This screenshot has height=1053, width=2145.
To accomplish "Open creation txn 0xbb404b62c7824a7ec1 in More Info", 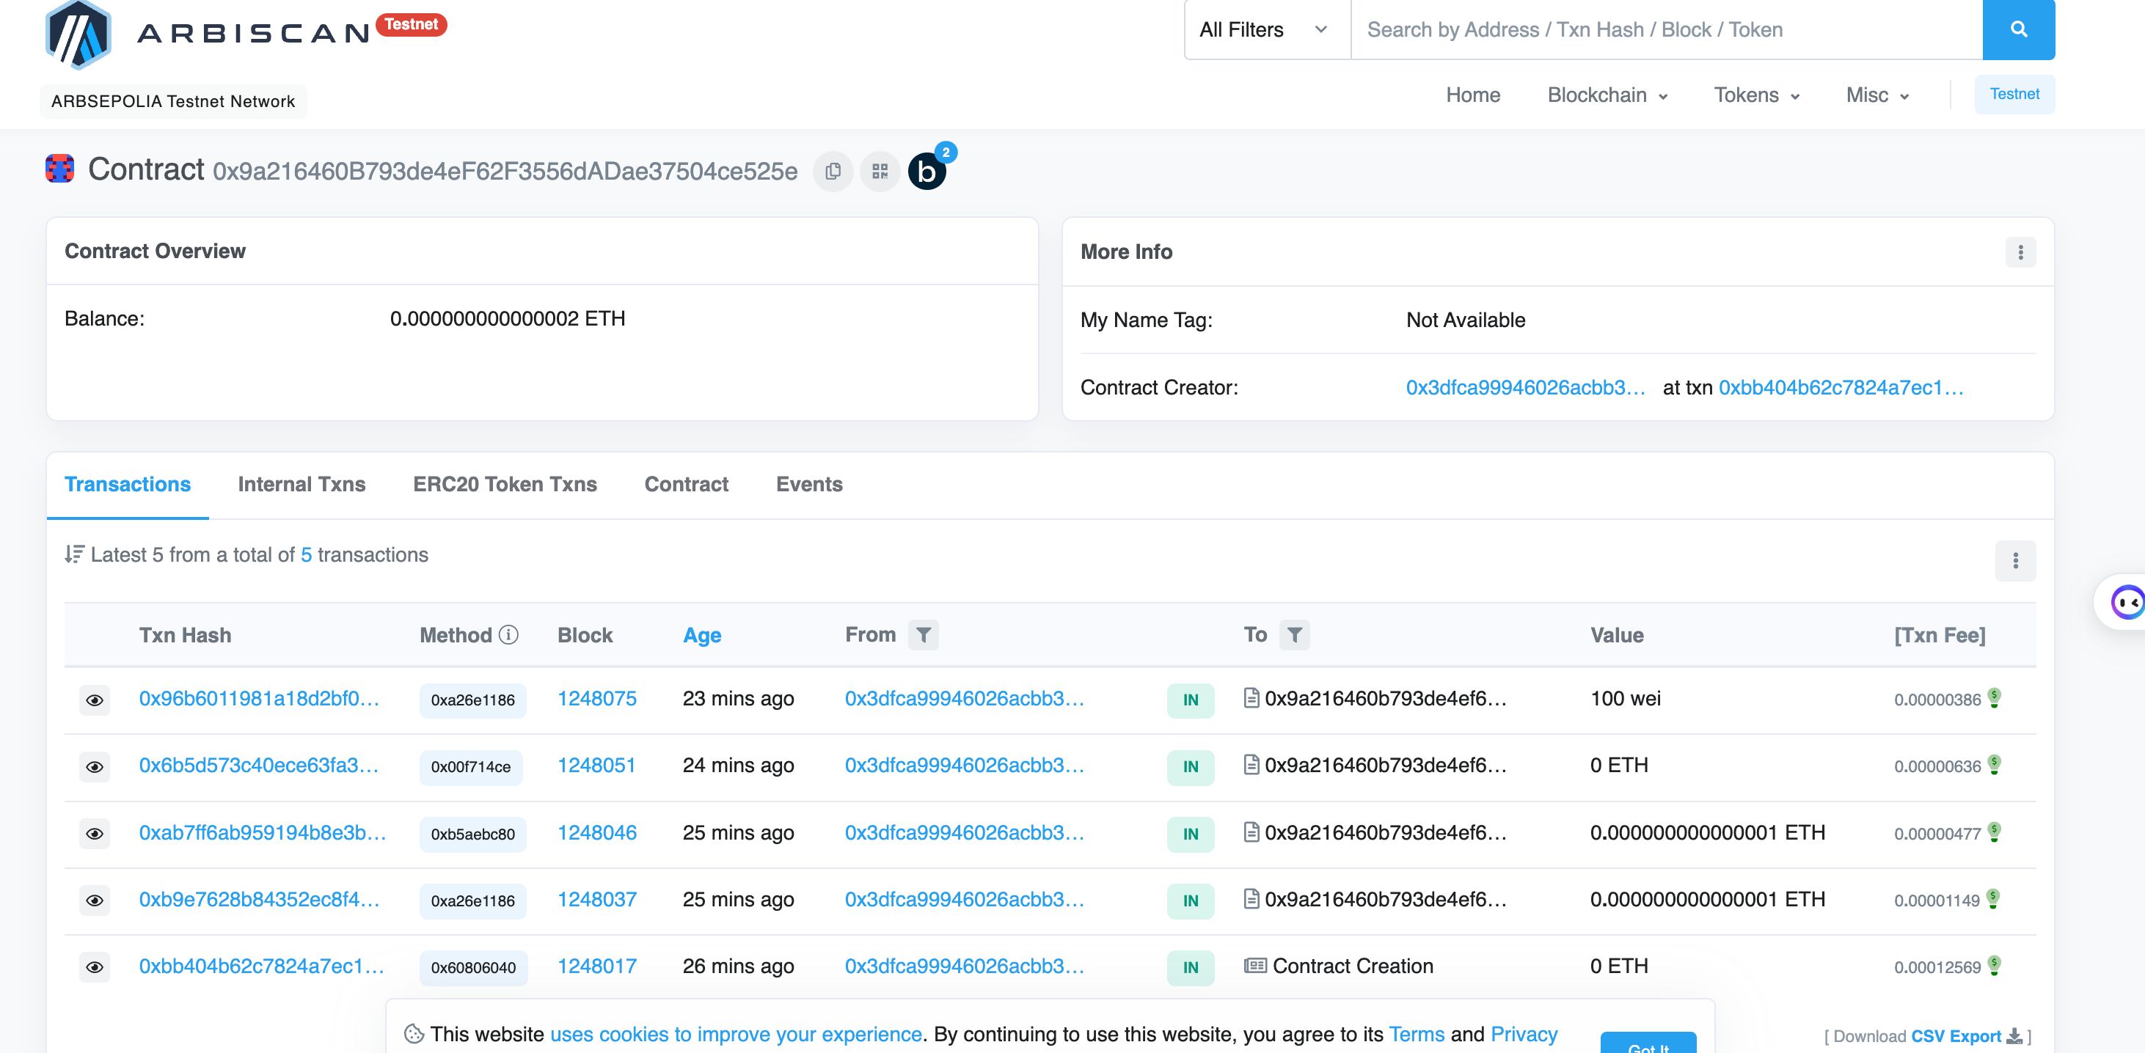I will click(1841, 388).
